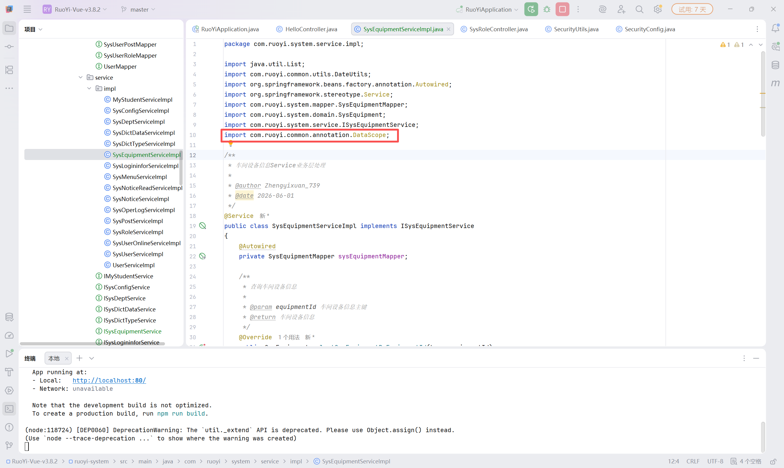784x468 pixels.
Task: Open the Maven tool window
Action: (x=775, y=84)
